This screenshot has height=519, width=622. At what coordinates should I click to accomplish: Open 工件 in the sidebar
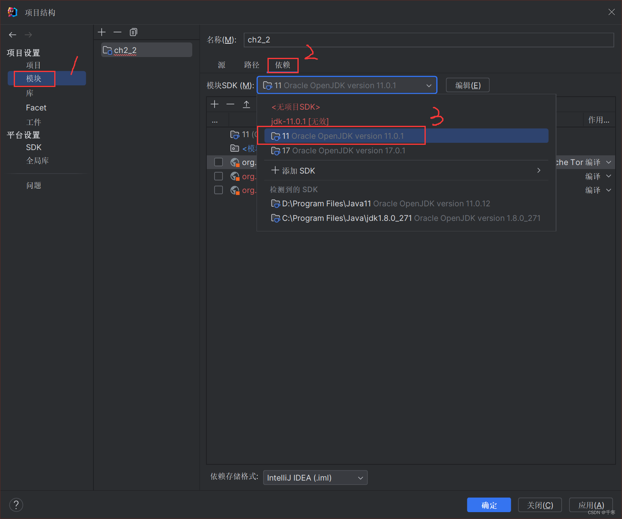tap(34, 122)
